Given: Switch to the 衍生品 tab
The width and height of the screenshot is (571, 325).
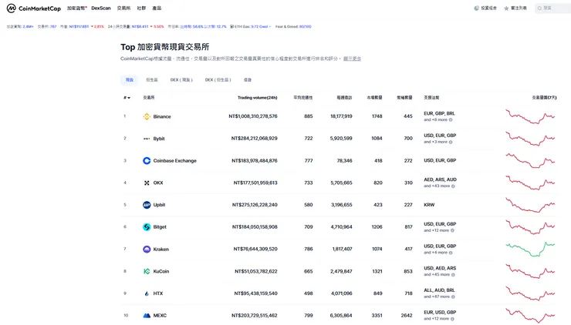Looking at the screenshot, I should (152, 79).
